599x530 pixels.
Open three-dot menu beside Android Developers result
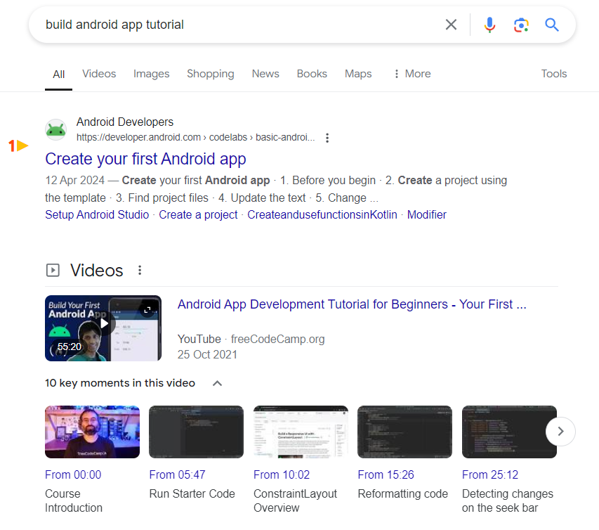327,138
